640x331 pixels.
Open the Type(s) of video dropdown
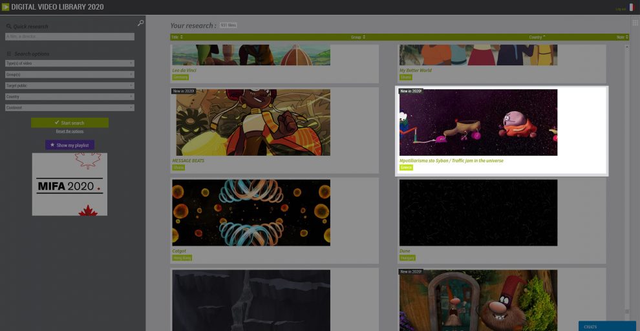70,63
